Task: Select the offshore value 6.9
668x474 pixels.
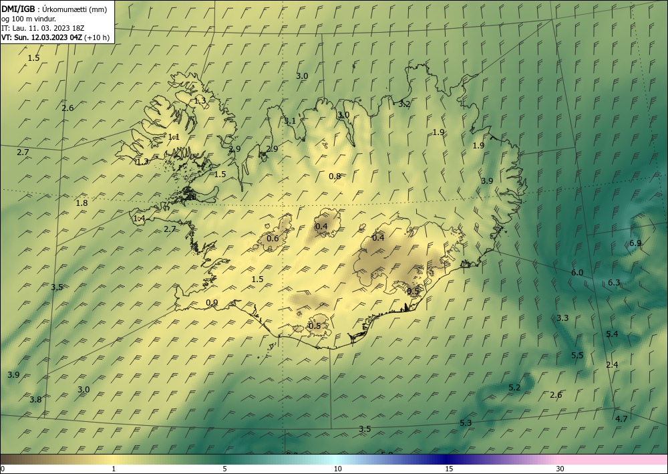Action: 635,243
